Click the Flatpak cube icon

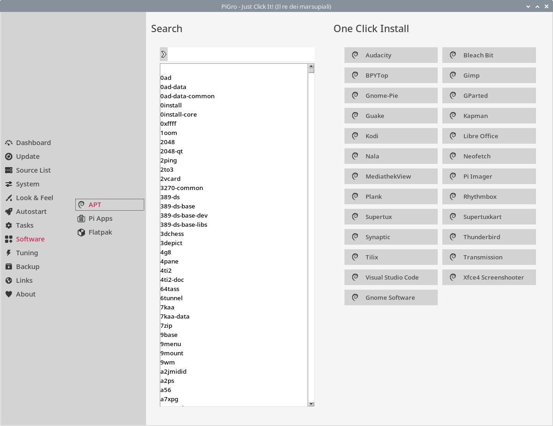click(81, 232)
